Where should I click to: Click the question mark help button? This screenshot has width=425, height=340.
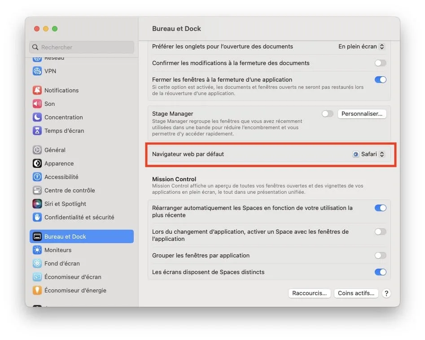click(386, 293)
